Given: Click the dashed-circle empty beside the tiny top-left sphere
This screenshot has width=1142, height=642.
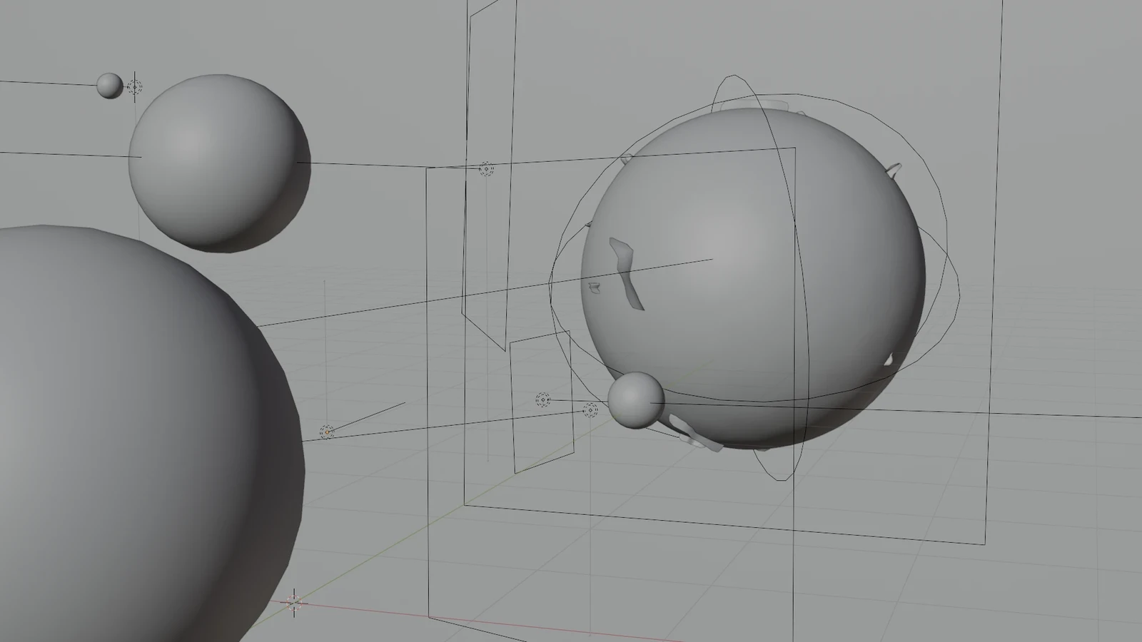Looking at the screenshot, I should (135, 87).
